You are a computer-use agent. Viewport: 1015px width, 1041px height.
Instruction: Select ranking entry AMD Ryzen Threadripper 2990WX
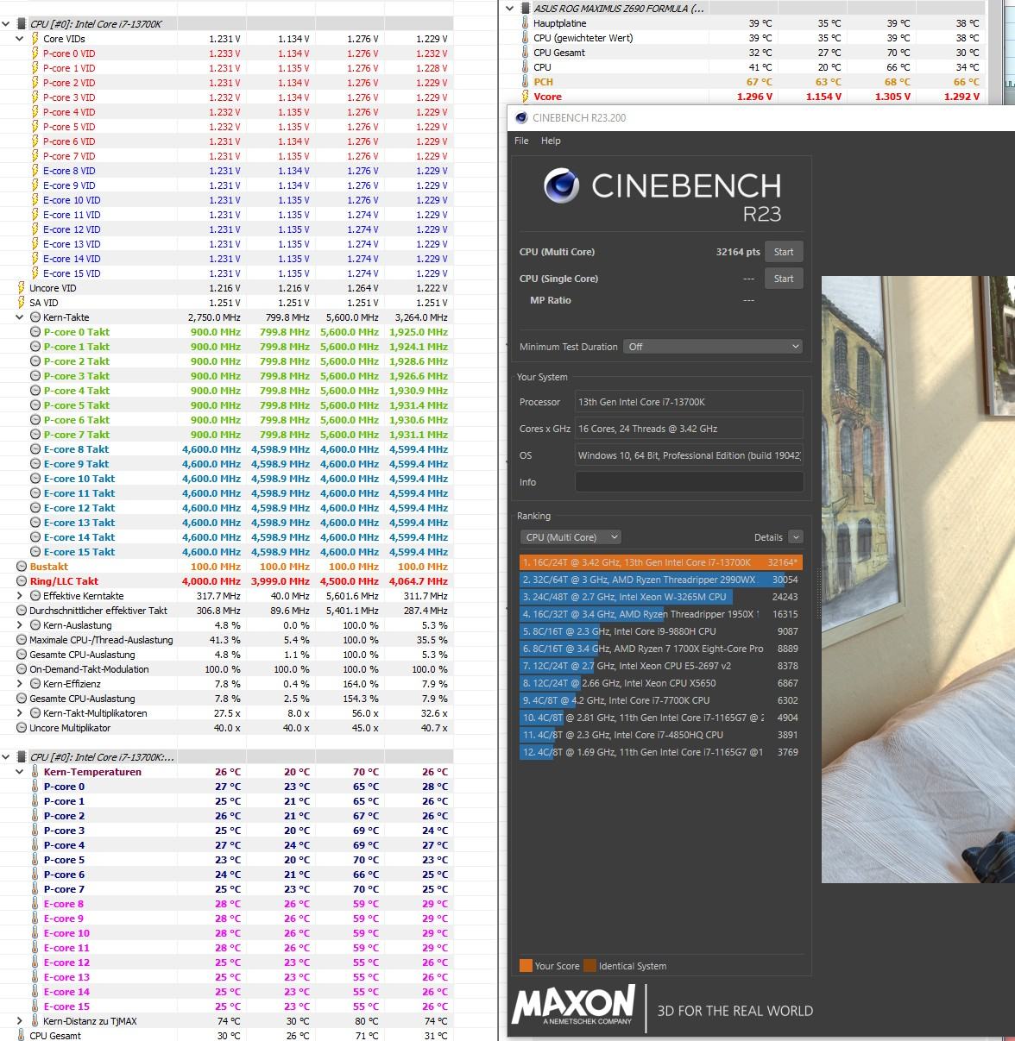(x=660, y=580)
